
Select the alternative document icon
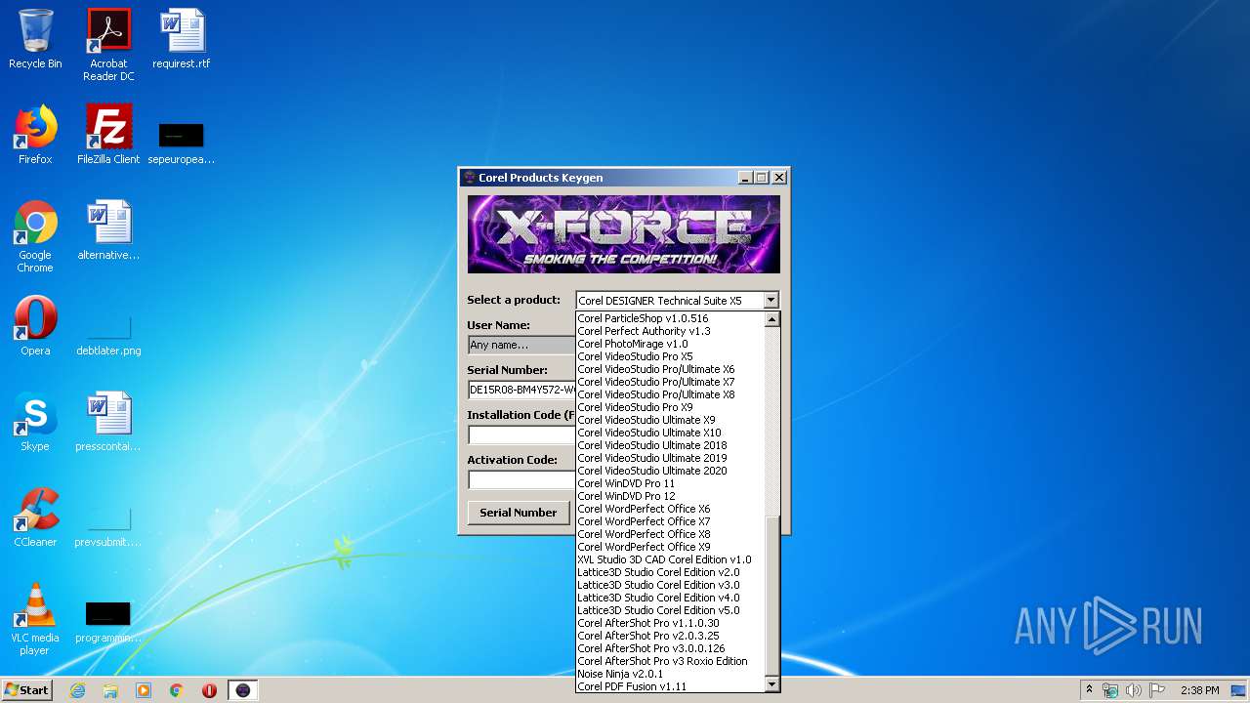point(108,230)
